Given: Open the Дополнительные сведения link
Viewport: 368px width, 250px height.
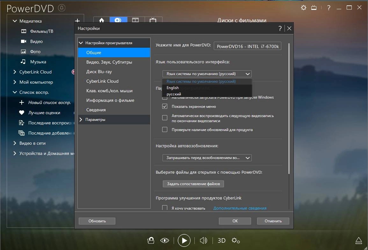Looking at the screenshot, I should [x=240, y=208].
